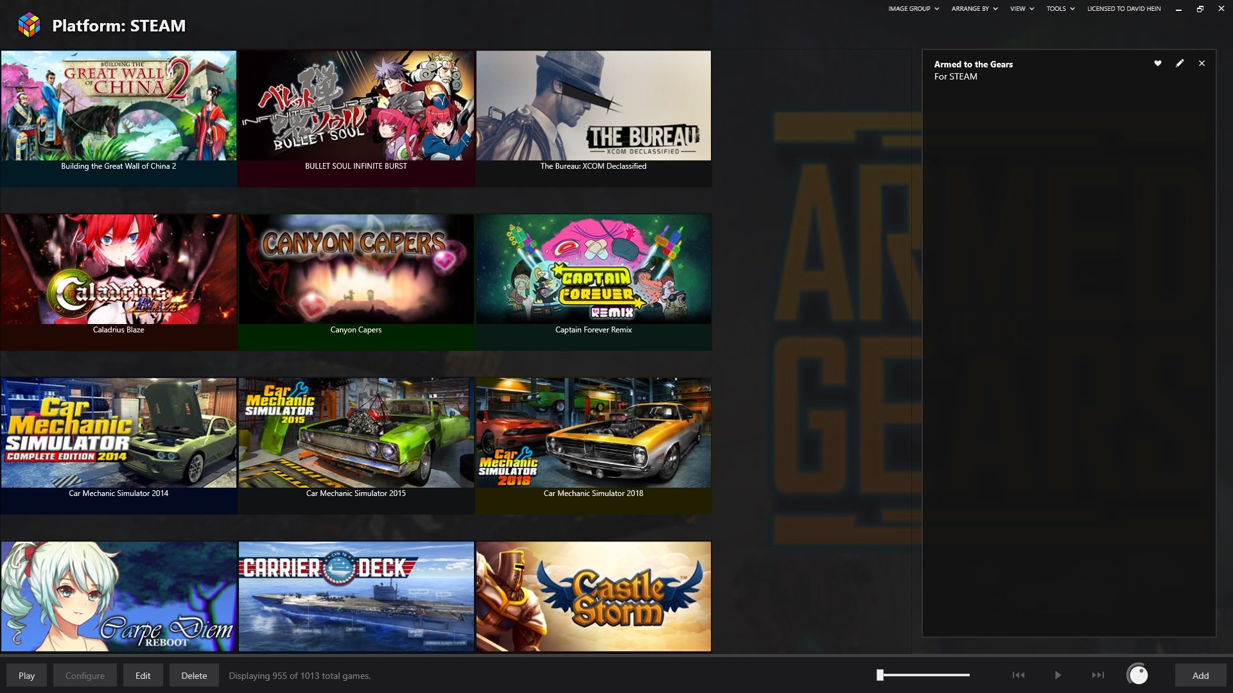Click the Add button

[x=1200, y=676]
